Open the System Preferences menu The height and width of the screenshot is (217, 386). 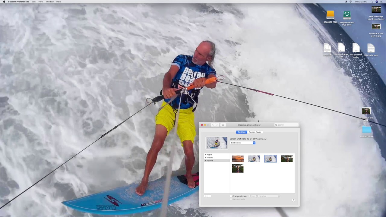[19, 2]
